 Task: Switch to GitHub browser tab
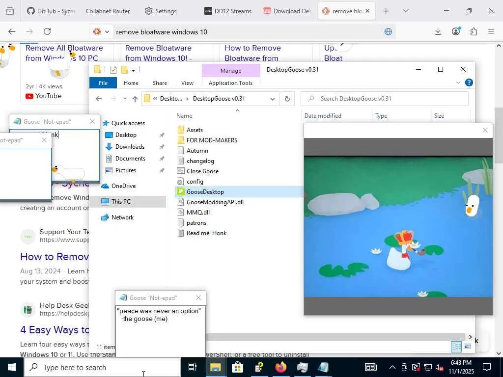51,11
